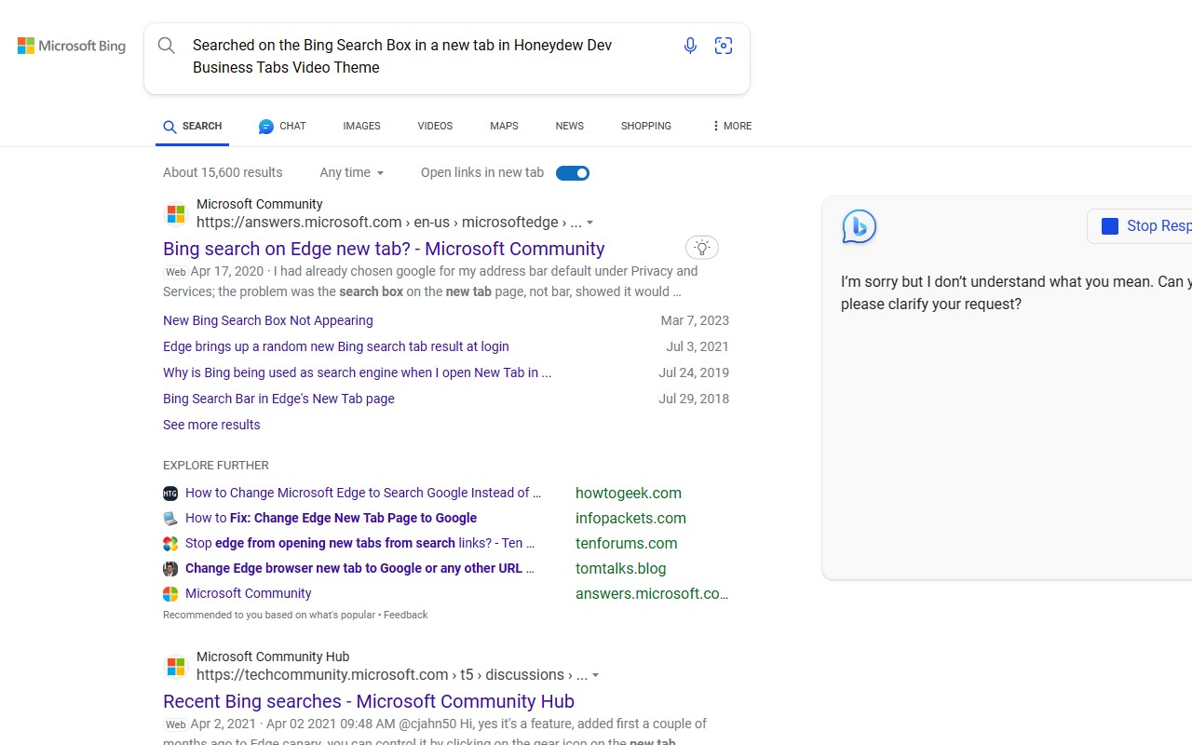The height and width of the screenshot is (745, 1192).
Task: Click the Microsoft Bing logo
Action: (x=72, y=46)
